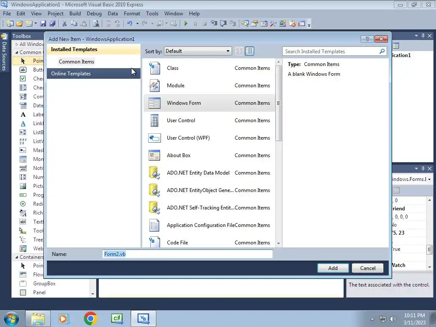Click the Copy toolbar icon
The height and width of the screenshot is (327, 436).
tap(74, 24)
